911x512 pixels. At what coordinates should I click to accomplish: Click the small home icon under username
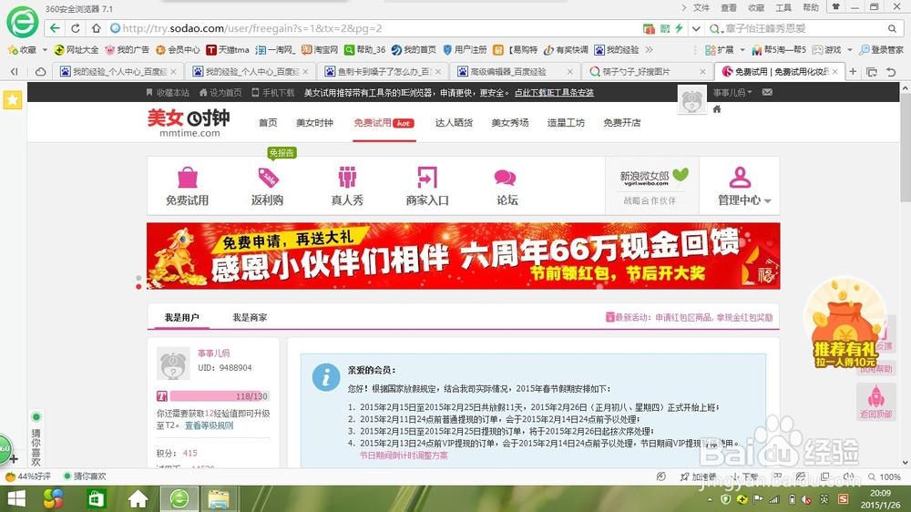pos(717,108)
